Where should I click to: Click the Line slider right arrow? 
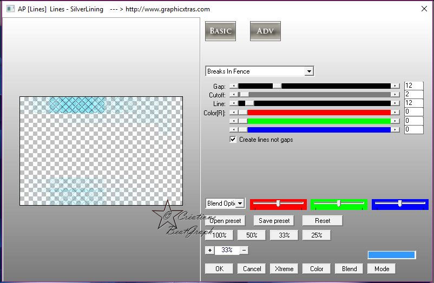tap(395, 103)
